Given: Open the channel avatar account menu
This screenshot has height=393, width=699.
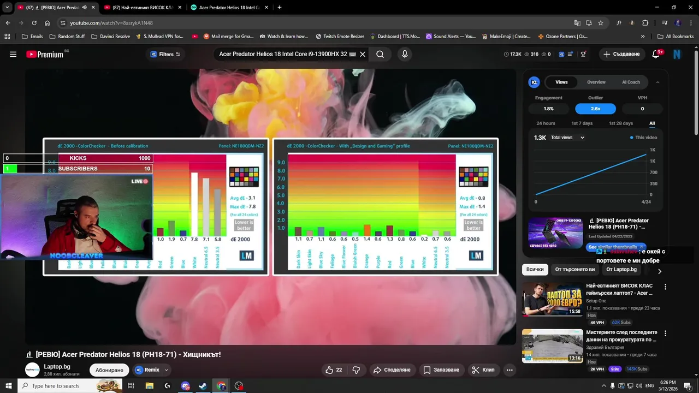Looking at the screenshot, I should 677,54.
